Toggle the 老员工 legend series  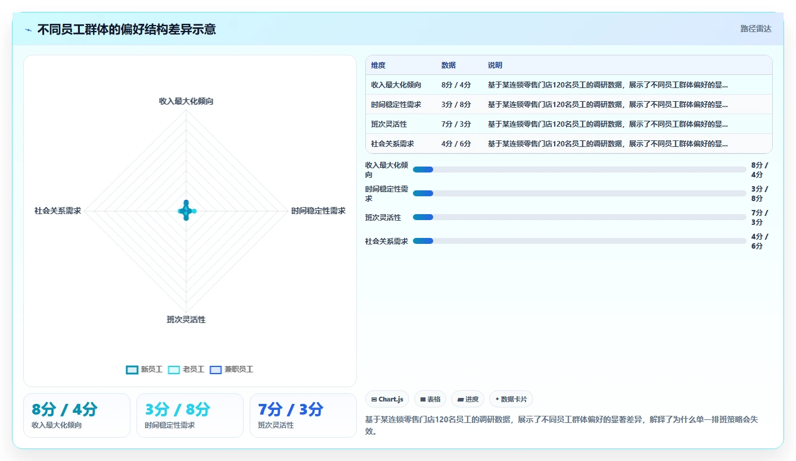click(x=186, y=369)
